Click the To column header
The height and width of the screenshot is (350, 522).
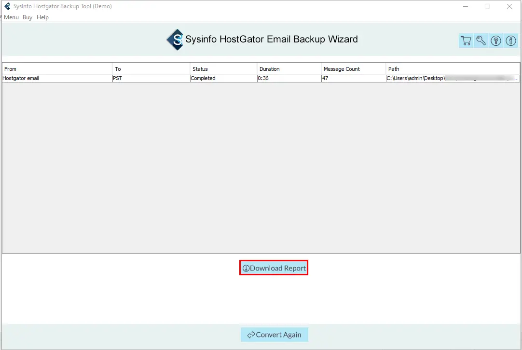(151, 69)
